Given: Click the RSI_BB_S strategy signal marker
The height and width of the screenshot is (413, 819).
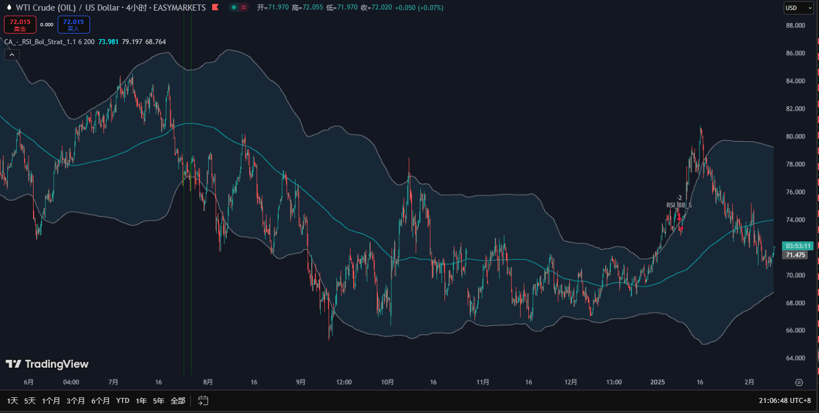Looking at the screenshot, I should coord(679,205).
